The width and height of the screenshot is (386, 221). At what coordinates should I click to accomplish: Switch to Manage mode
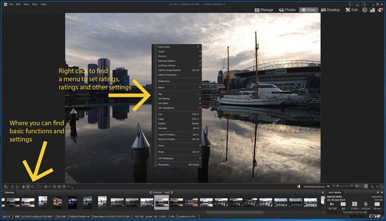pos(264,10)
